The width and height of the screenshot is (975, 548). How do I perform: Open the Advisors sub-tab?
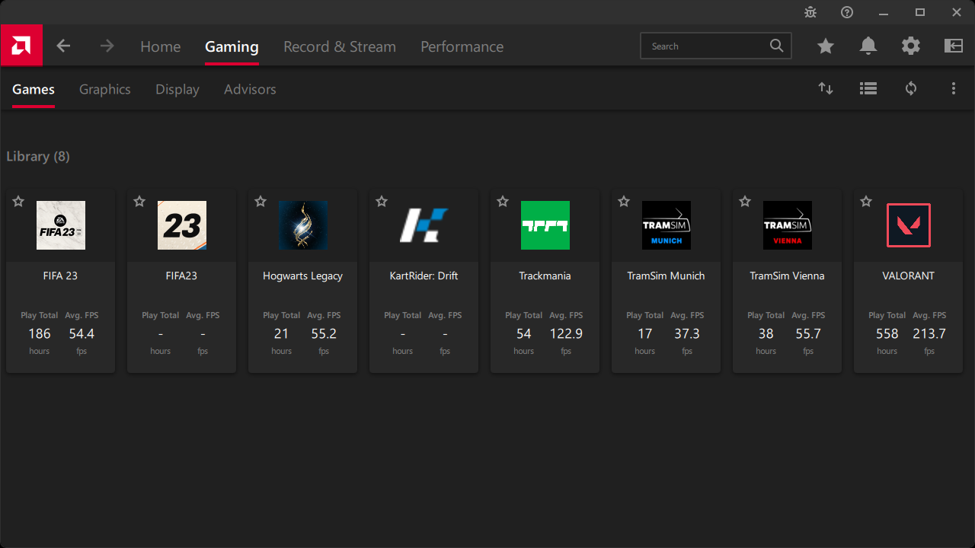point(250,89)
